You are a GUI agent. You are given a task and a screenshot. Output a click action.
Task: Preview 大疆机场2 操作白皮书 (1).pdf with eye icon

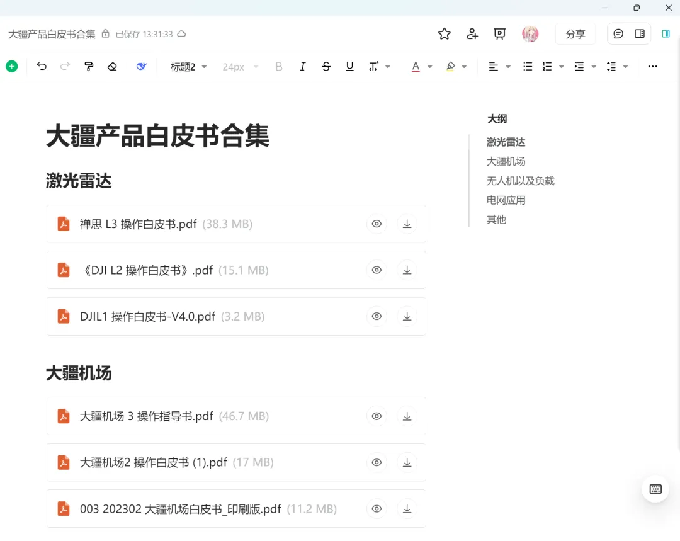pos(377,462)
